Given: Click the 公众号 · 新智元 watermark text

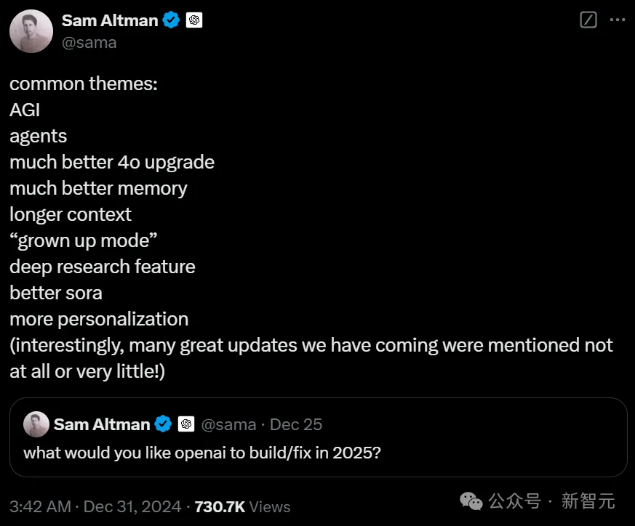Looking at the screenshot, I should [x=551, y=501].
